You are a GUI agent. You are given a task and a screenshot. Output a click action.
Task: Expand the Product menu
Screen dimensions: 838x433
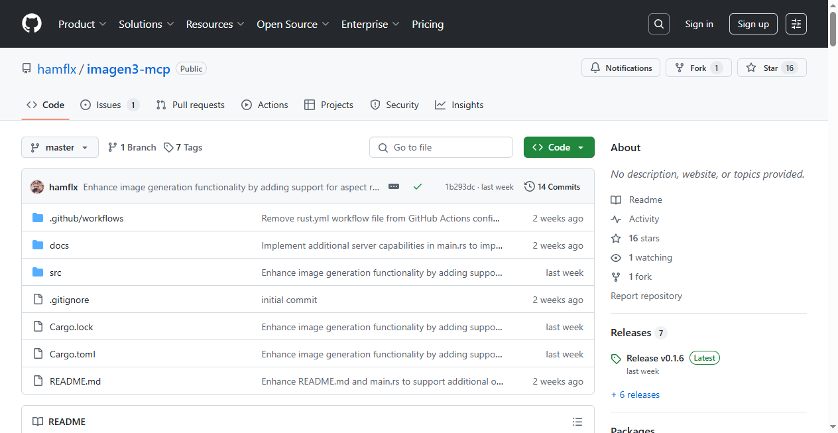(x=82, y=24)
